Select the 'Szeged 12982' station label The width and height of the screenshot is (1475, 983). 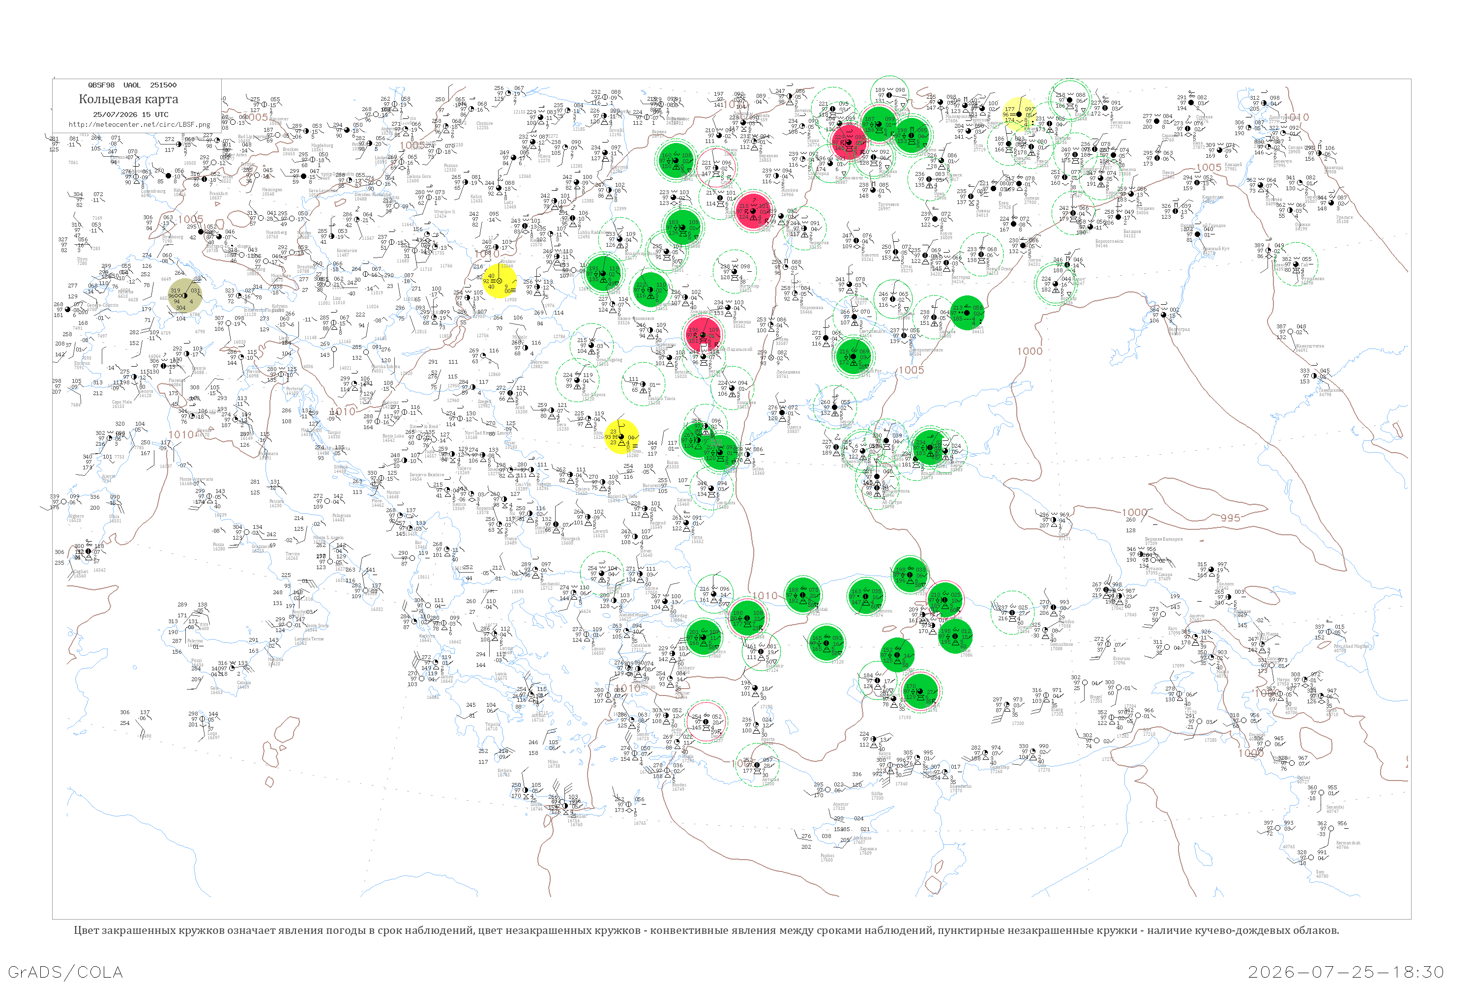484,404
